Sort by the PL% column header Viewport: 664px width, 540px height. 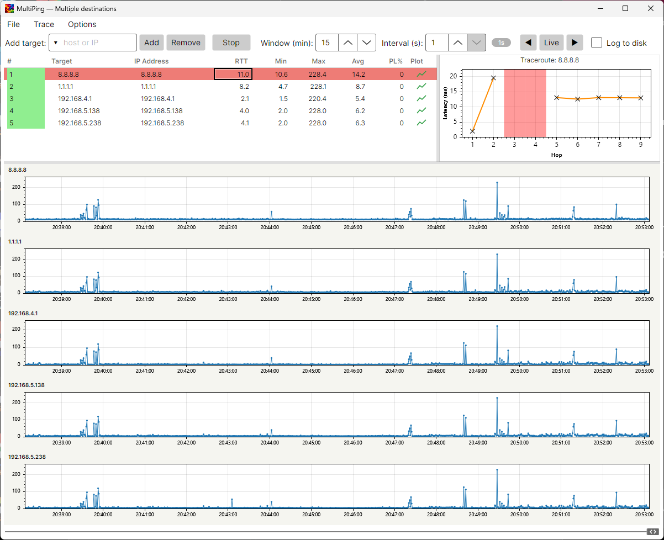pos(396,61)
